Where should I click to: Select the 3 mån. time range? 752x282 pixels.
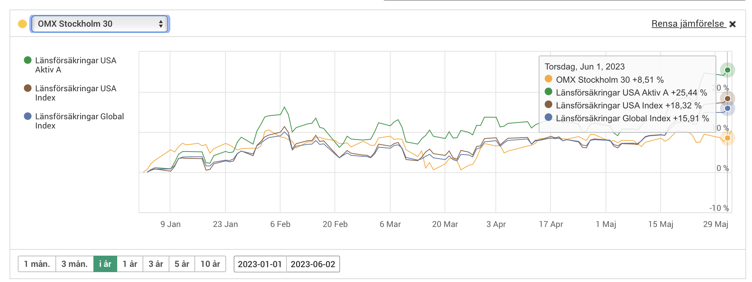(75, 264)
